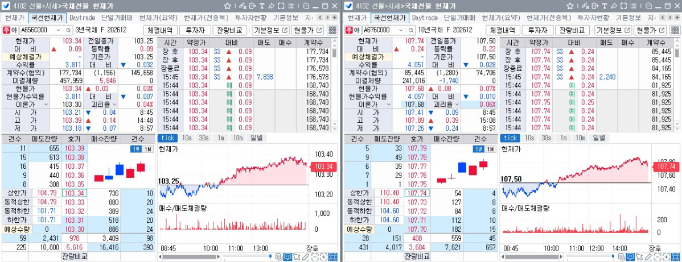Show next tabs arrow in right window
This screenshot has width=682, height=262.
coord(670,18)
